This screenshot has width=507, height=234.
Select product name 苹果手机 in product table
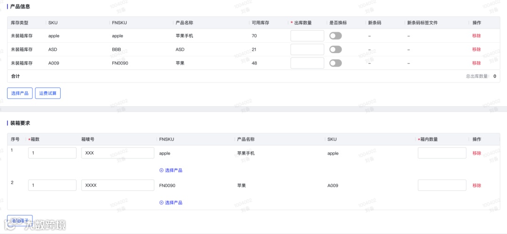184,36
